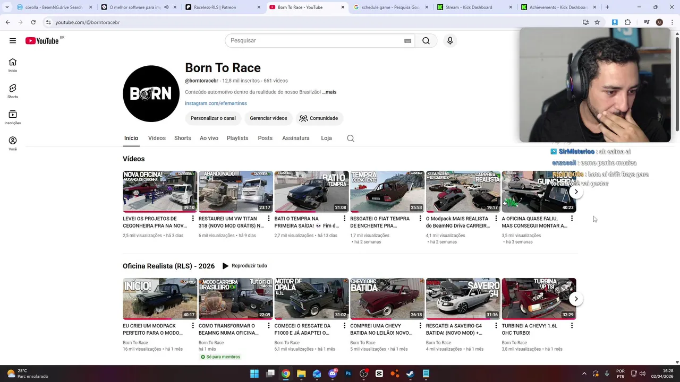Open Steam from the taskbar
The image size is (680, 382).
pyautogui.click(x=410, y=374)
